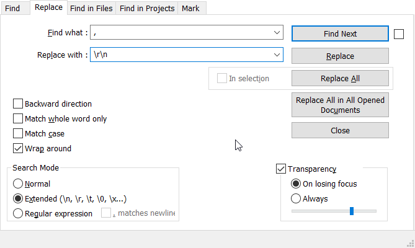The width and height of the screenshot is (415, 248).
Task: Switch to the Mark tab
Action: click(x=190, y=9)
